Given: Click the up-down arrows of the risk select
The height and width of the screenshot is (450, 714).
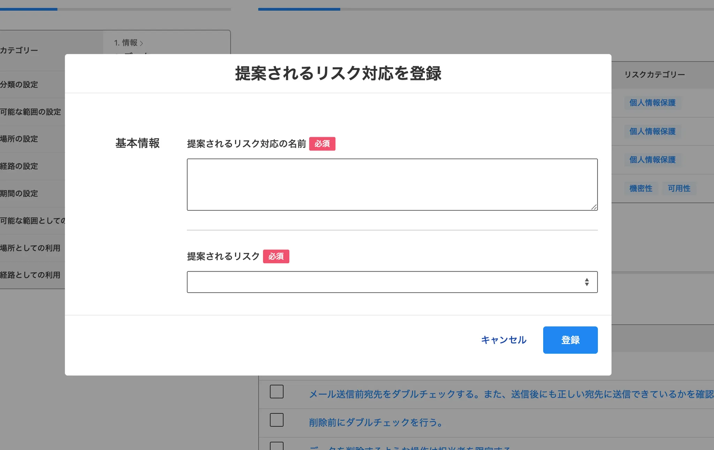Looking at the screenshot, I should pyautogui.click(x=587, y=282).
